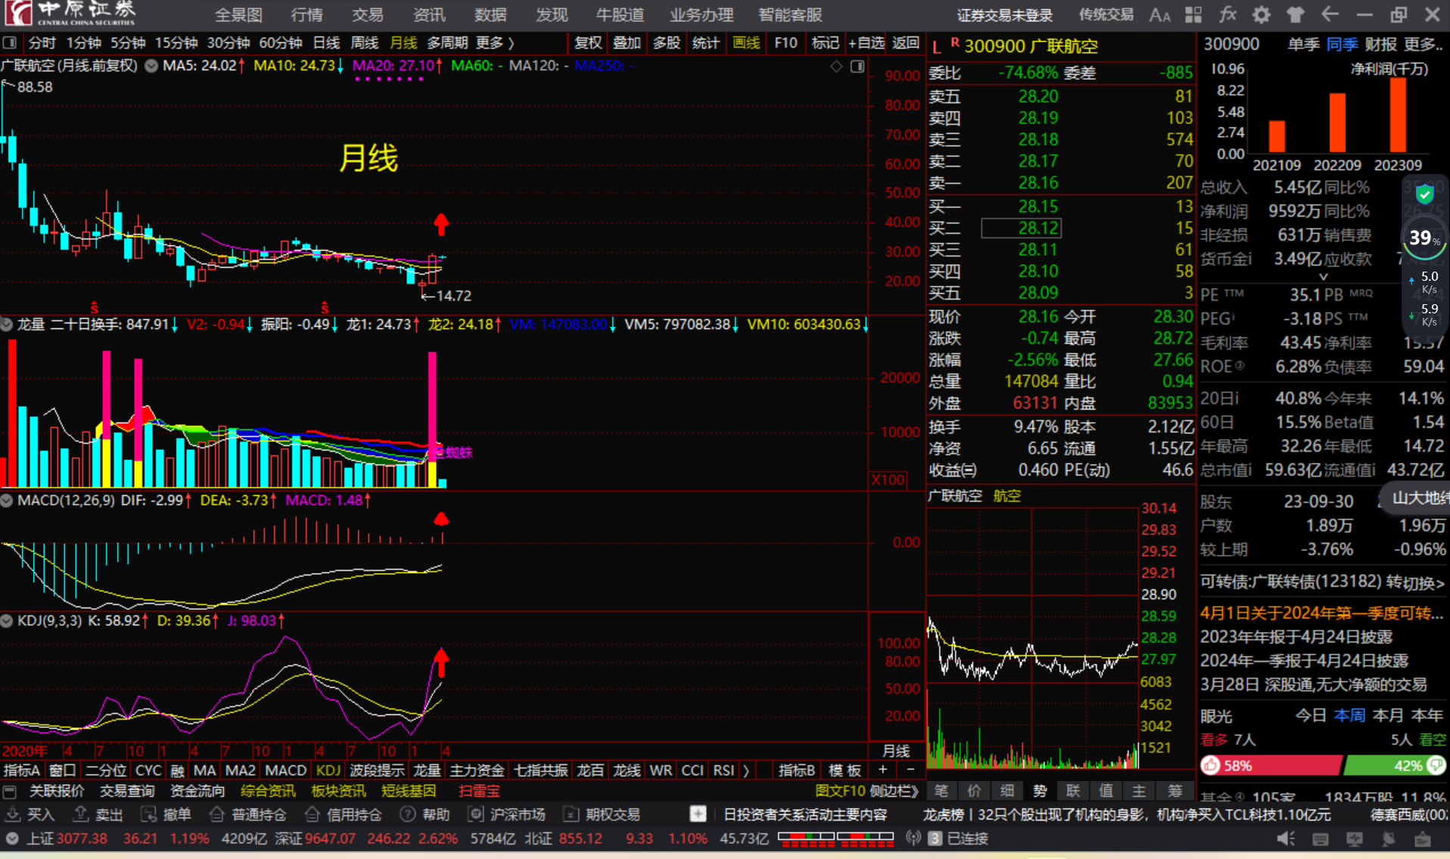1450x859 pixels.
Task: Switch to 日线 daily chart tab
Action: [326, 43]
